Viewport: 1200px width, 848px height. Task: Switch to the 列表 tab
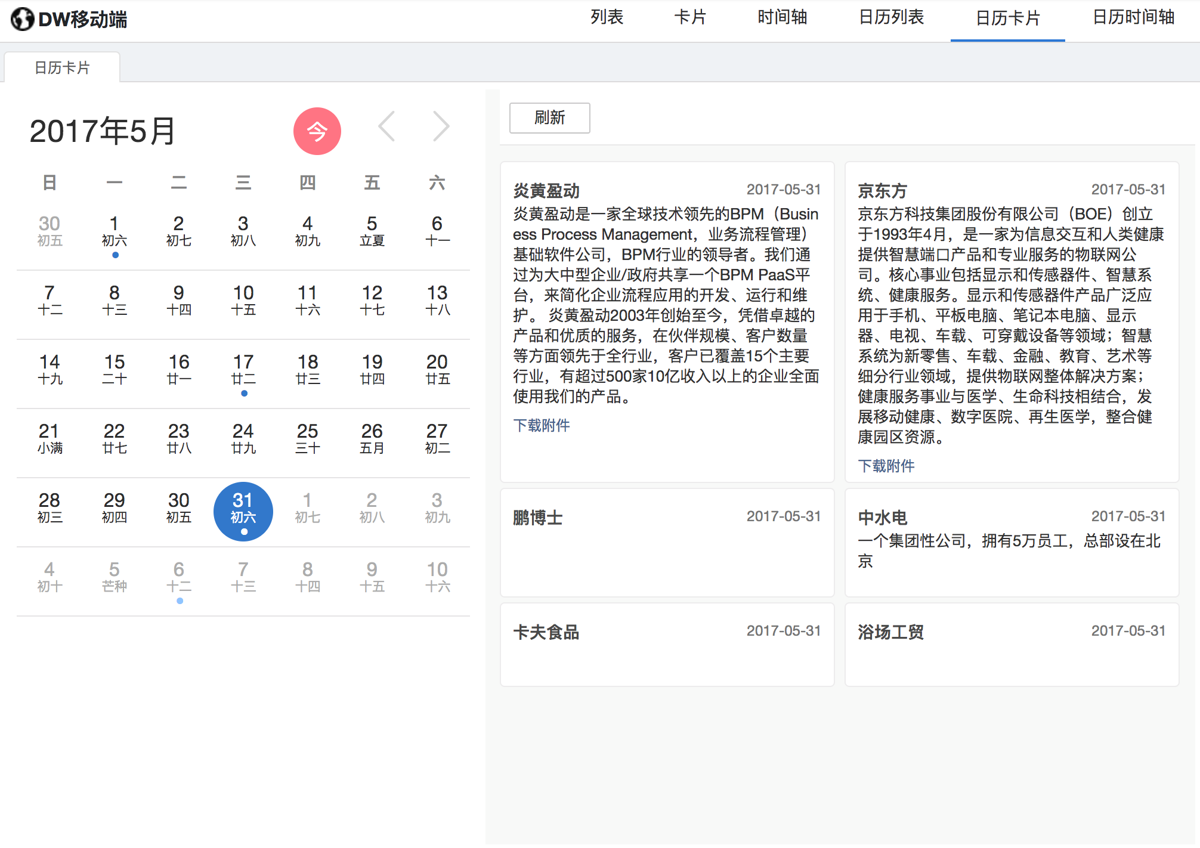pyautogui.click(x=607, y=17)
